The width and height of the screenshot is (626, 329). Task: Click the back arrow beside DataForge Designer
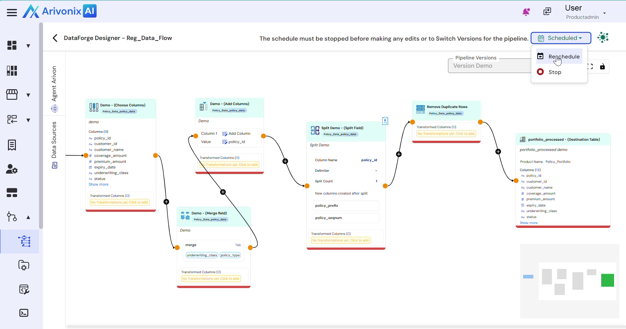click(x=55, y=38)
